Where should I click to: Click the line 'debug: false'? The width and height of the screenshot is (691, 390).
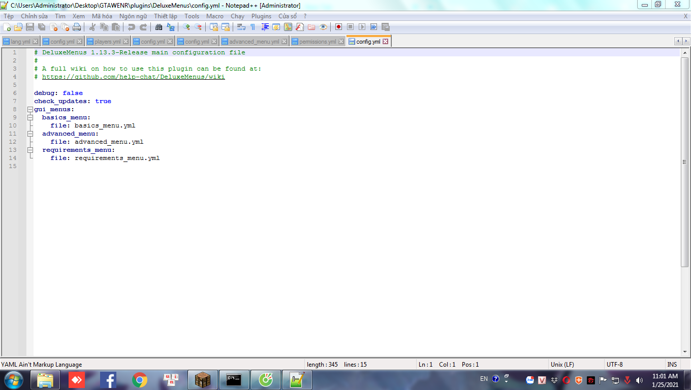click(x=58, y=93)
